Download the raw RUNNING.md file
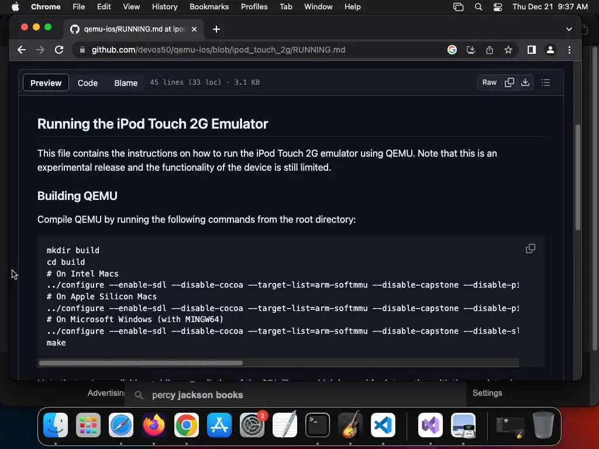This screenshot has height=449, width=599. [525, 82]
